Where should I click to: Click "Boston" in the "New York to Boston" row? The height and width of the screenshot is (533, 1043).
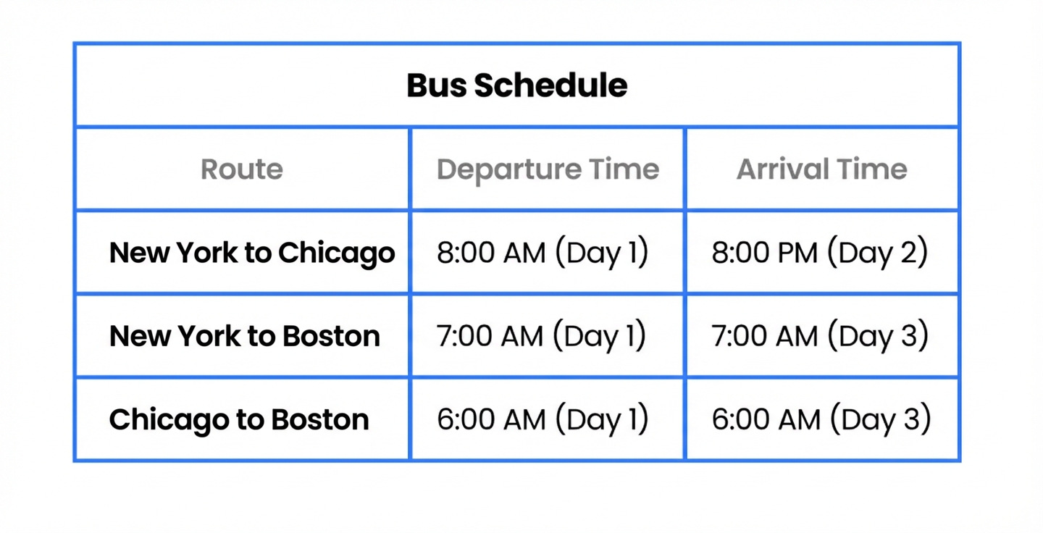click(331, 336)
